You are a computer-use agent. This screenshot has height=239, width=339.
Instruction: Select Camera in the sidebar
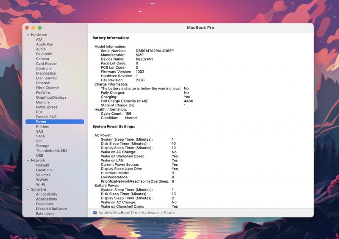pyautogui.click(x=43, y=59)
